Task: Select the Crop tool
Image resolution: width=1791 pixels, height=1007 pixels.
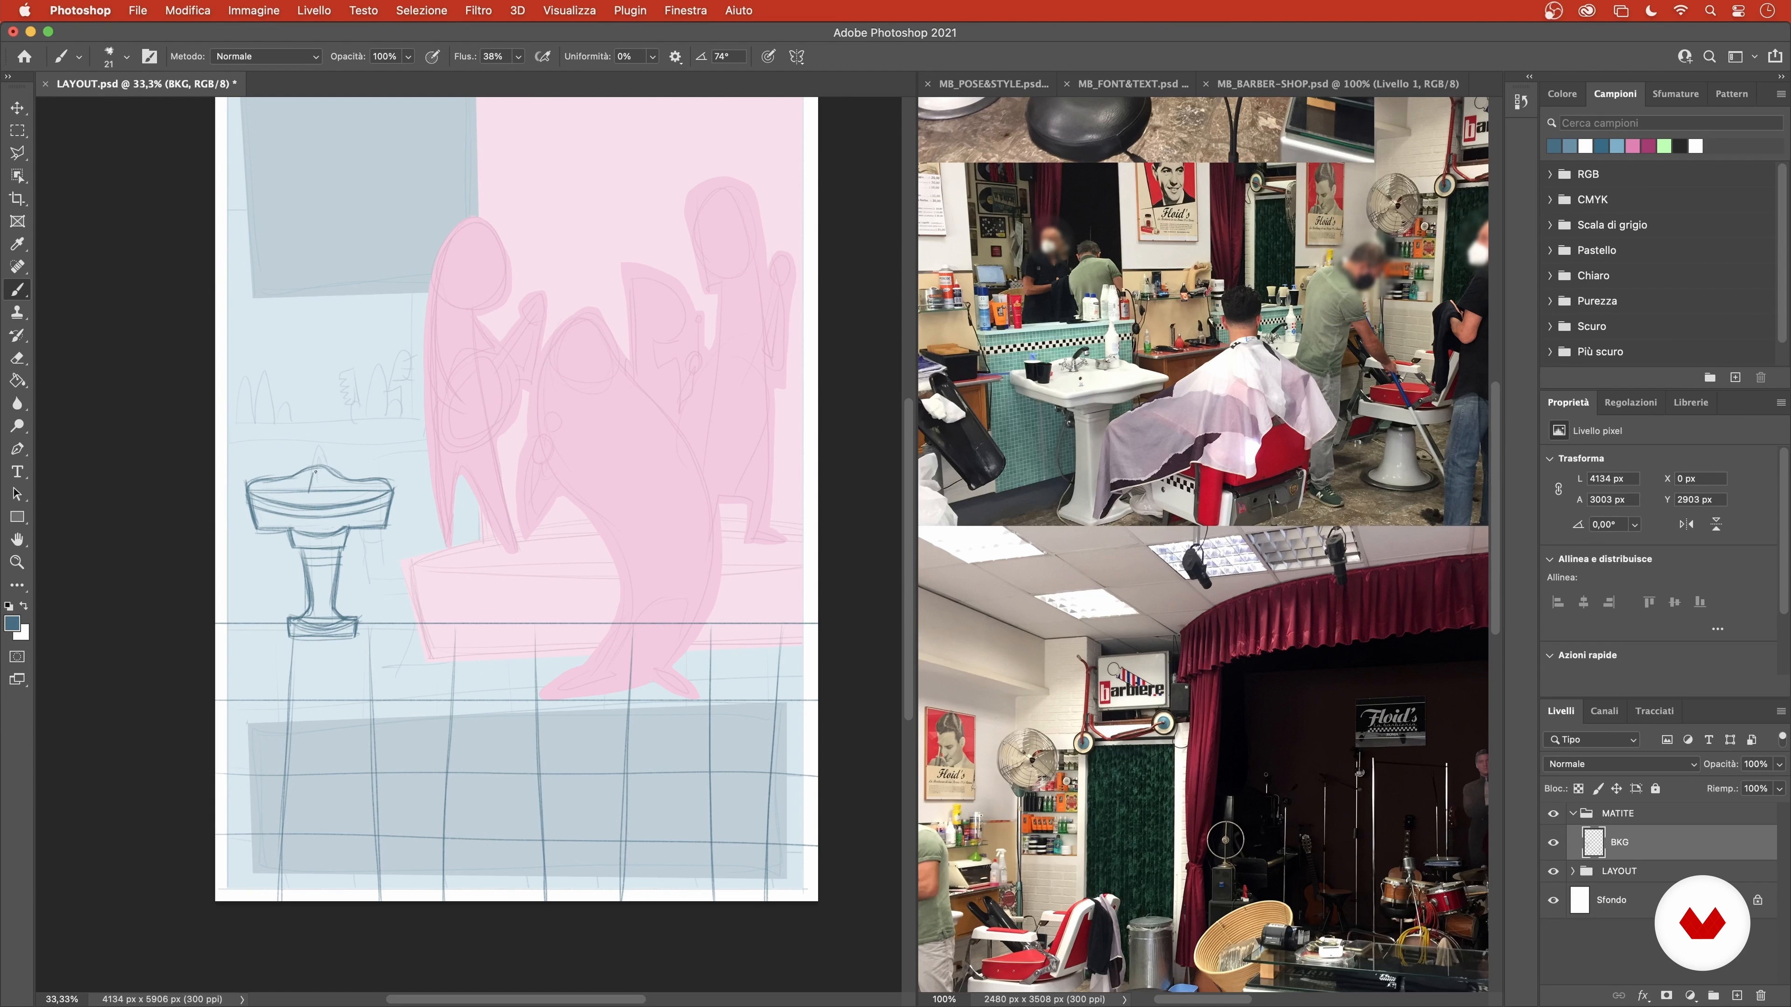Action: [x=17, y=199]
